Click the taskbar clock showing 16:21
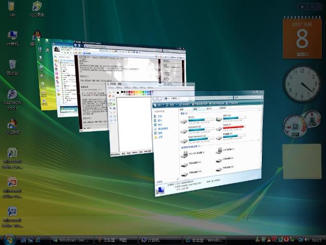Screen dimensions: 326x245 pyautogui.click(x=316, y=240)
